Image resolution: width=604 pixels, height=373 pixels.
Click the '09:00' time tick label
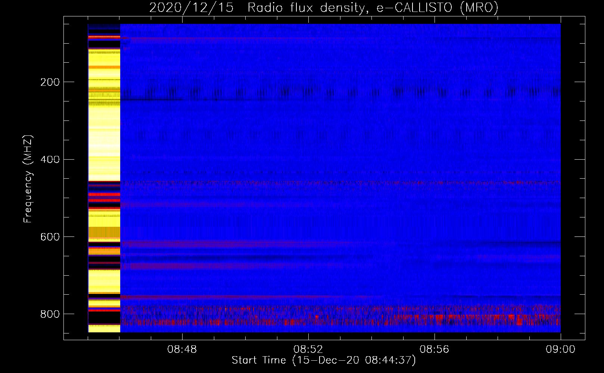(x=561, y=350)
